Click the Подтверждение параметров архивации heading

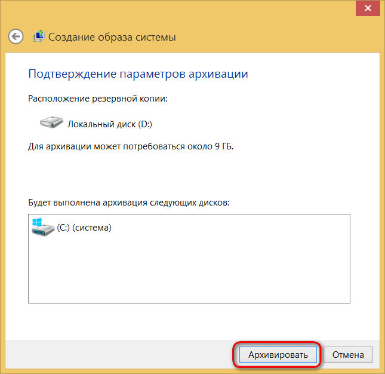(x=138, y=73)
